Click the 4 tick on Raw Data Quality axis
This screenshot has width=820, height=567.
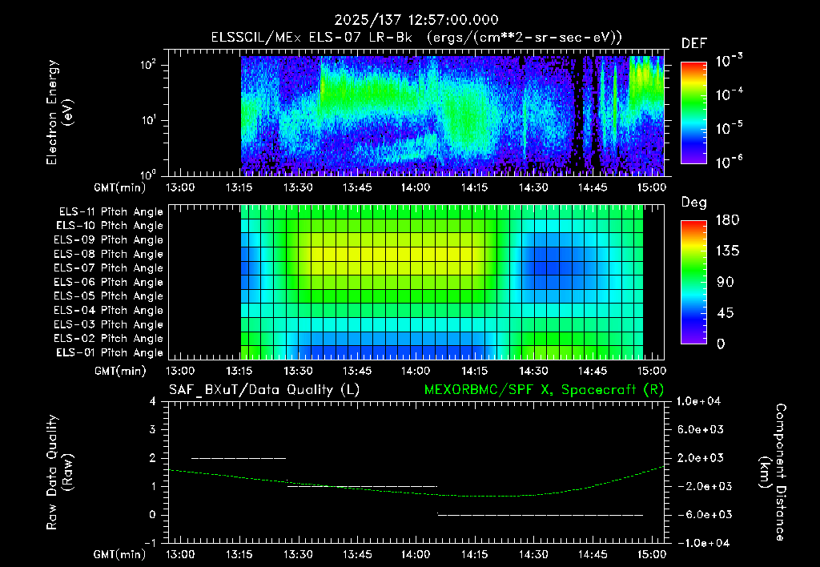point(152,402)
